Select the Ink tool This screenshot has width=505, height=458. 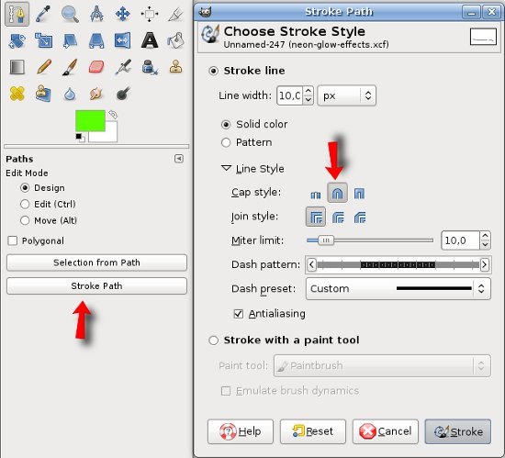(150, 67)
